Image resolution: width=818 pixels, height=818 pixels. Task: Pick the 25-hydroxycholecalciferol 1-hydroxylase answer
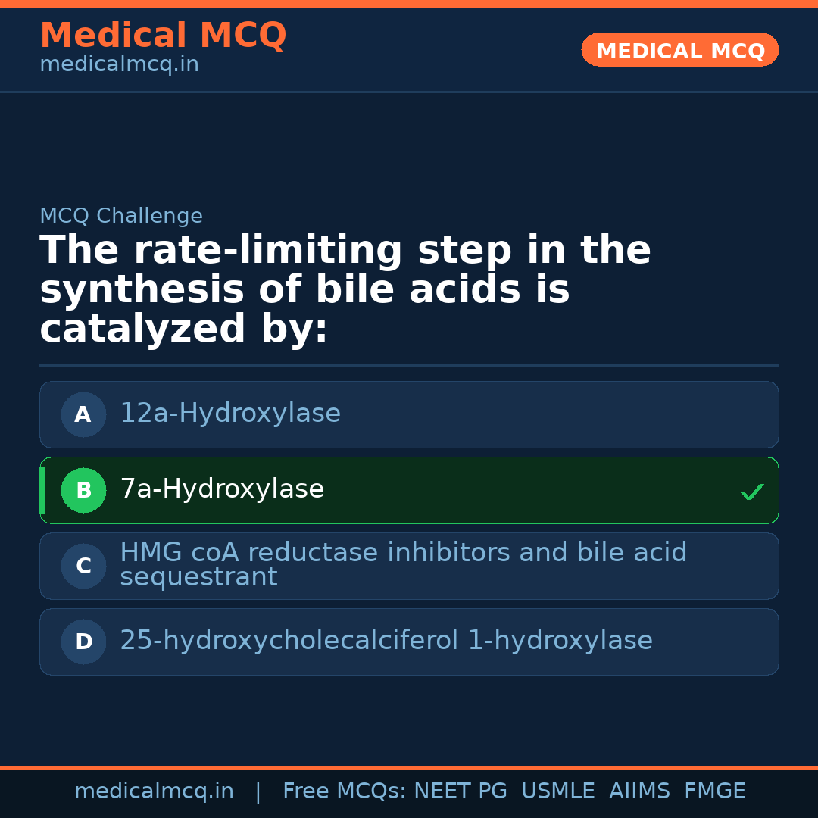point(386,641)
